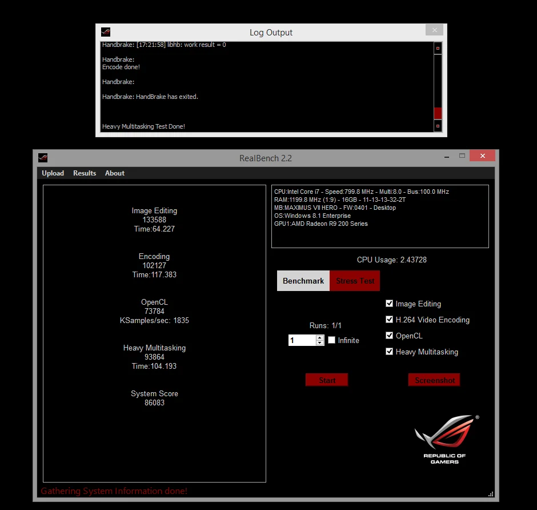Click the resize grip in RealBench corner
The height and width of the screenshot is (510, 537).
pos(491,494)
